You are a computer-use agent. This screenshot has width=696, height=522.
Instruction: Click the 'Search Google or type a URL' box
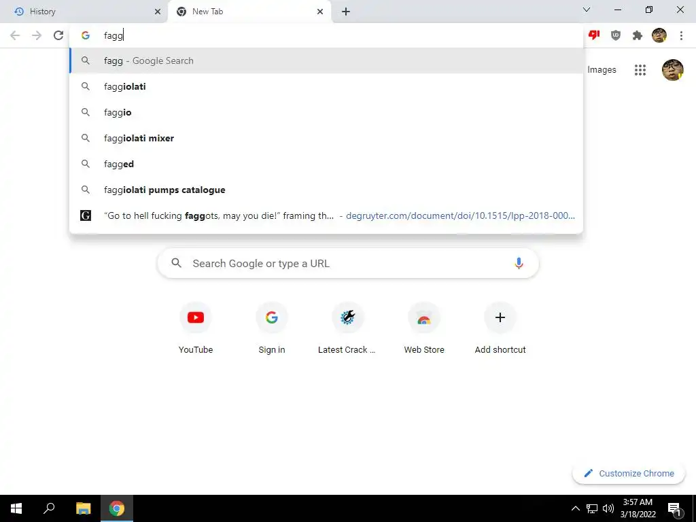tap(348, 263)
